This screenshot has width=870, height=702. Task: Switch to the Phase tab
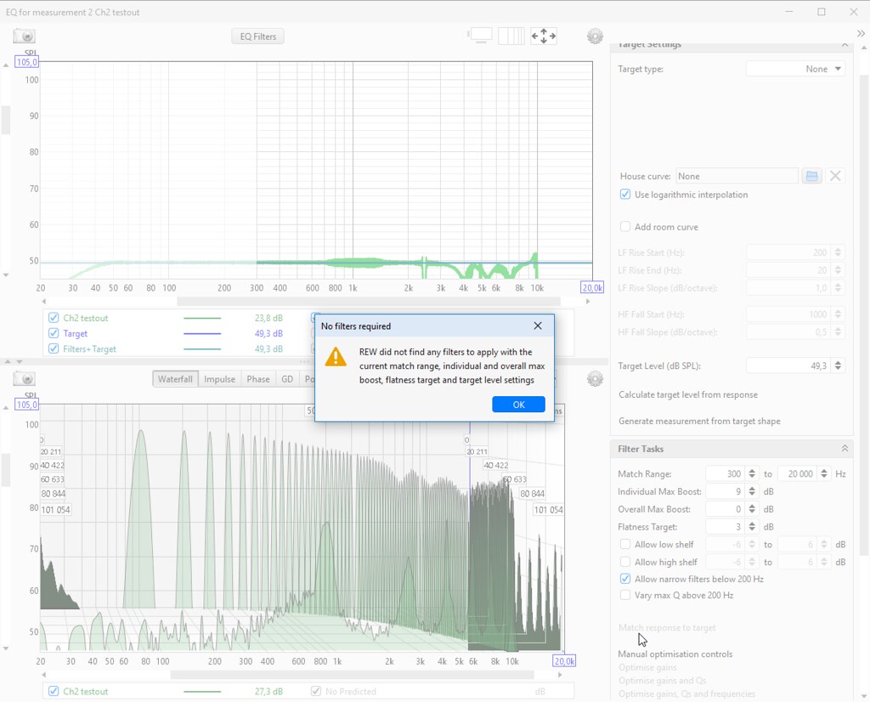click(x=258, y=379)
